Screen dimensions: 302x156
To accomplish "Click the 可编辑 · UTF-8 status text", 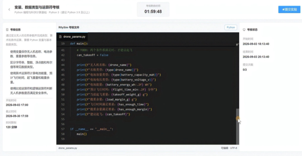I will click(x=229, y=148).
